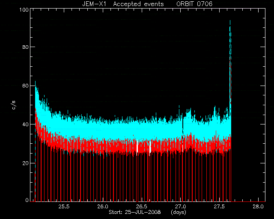274x219 pixels.
Task: Click the white data gap near 26.45 days
Action: click(137, 146)
